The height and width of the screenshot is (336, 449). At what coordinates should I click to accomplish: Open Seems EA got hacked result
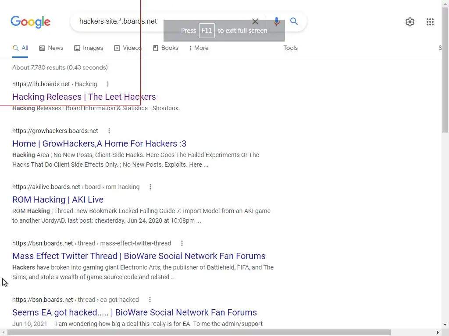pyautogui.click(x=135, y=312)
